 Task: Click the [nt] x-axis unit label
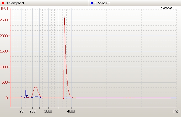coord(176,111)
